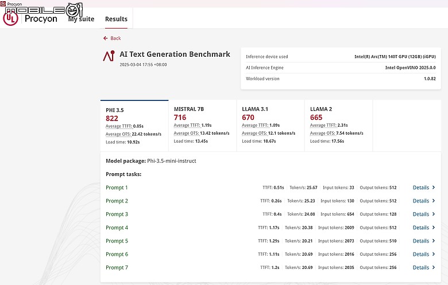Click the Prompt 4 label
Screen dimensions: 448x285
pyautogui.click(x=117, y=228)
